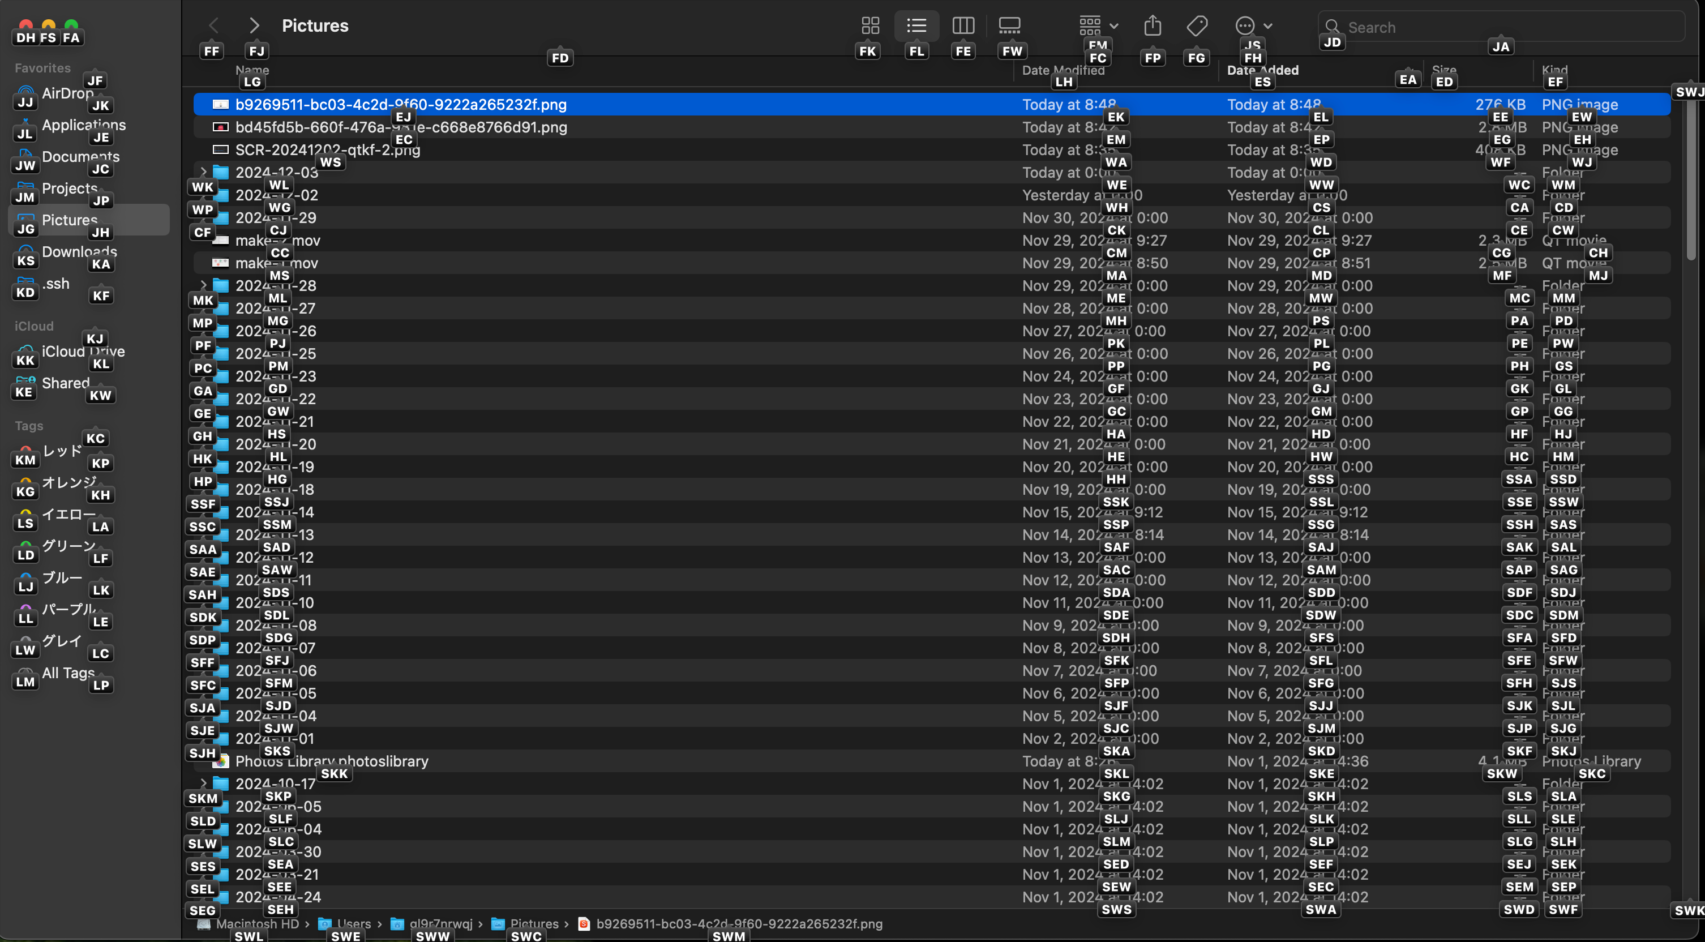Select SCR-20241202-qtkf-2.png file
The width and height of the screenshot is (1705, 942).
pyautogui.click(x=932, y=149)
